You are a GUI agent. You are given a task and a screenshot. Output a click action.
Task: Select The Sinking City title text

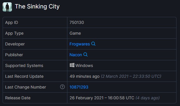click(x=37, y=6)
